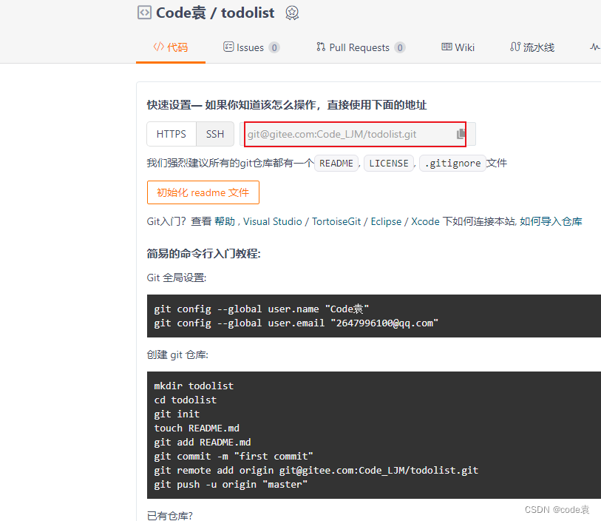601x521 pixels.
Task: Click the git add README.md command line
Action: point(203,442)
